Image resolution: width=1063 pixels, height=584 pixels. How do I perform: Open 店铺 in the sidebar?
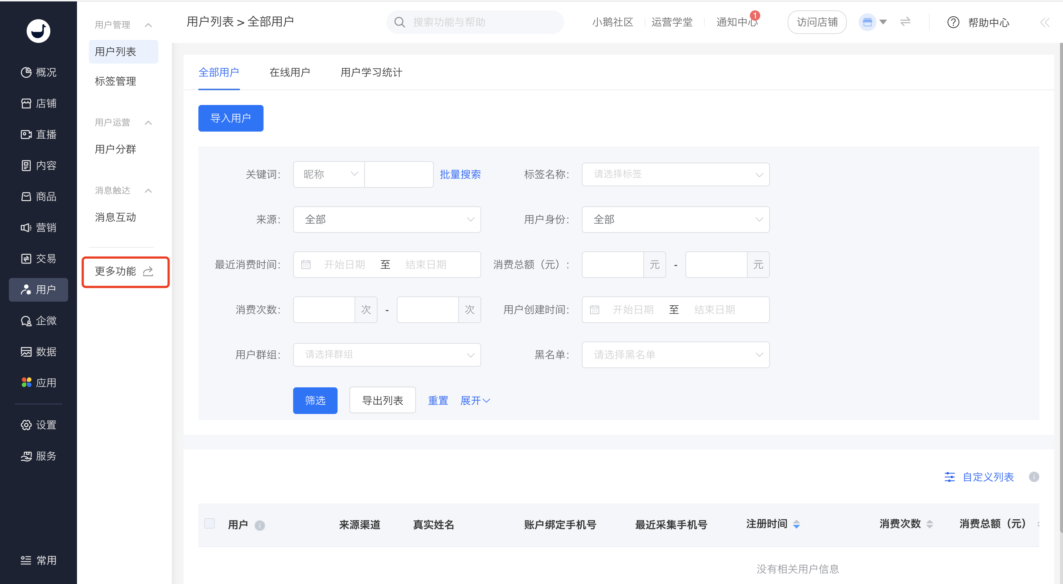coord(38,103)
